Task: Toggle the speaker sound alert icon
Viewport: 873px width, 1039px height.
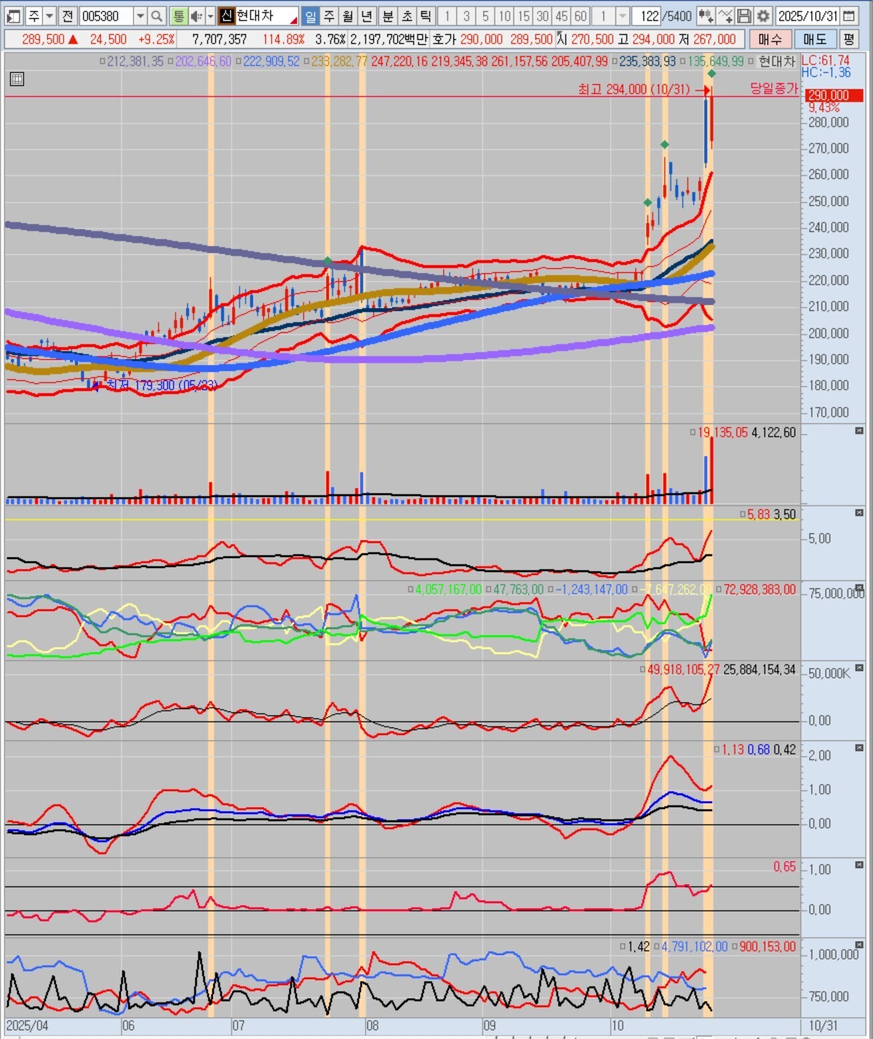Action: pos(196,16)
